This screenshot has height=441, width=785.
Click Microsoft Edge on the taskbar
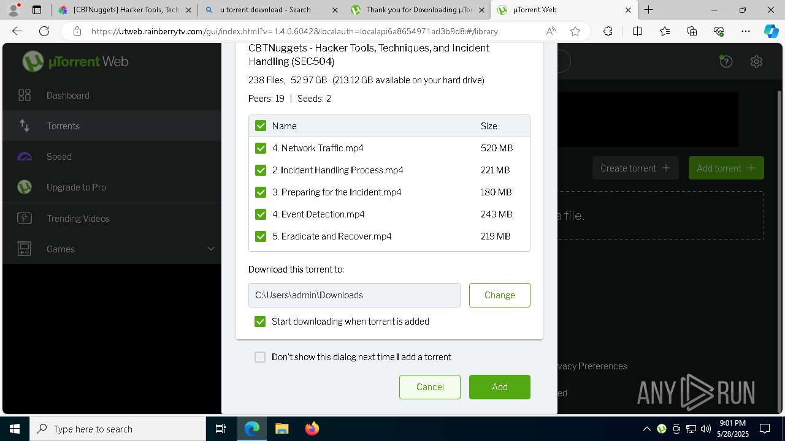click(x=252, y=429)
